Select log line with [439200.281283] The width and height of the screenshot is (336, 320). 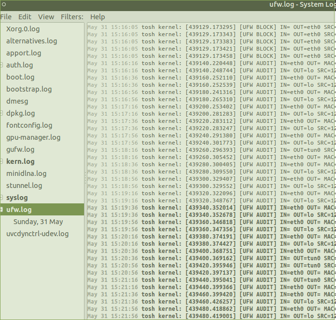click(x=211, y=114)
